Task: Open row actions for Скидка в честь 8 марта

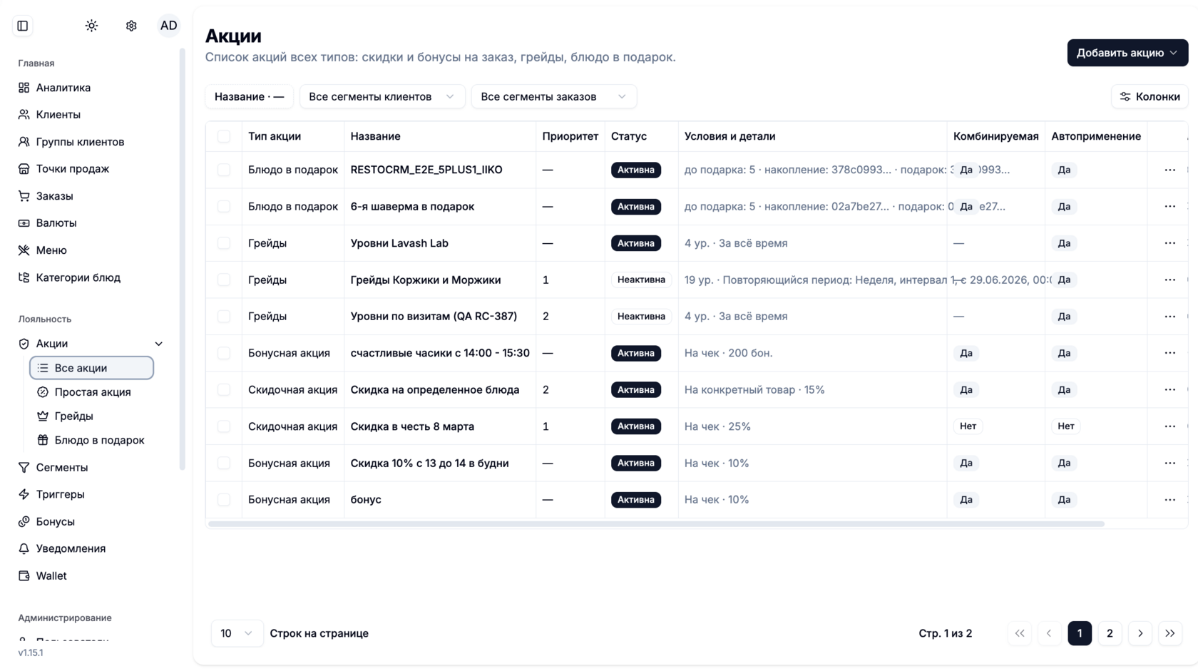Action: [x=1169, y=426]
